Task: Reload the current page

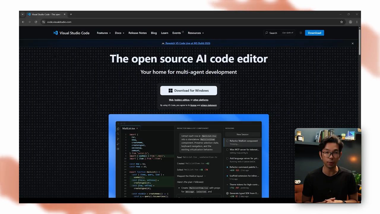Action: [36, 22]
